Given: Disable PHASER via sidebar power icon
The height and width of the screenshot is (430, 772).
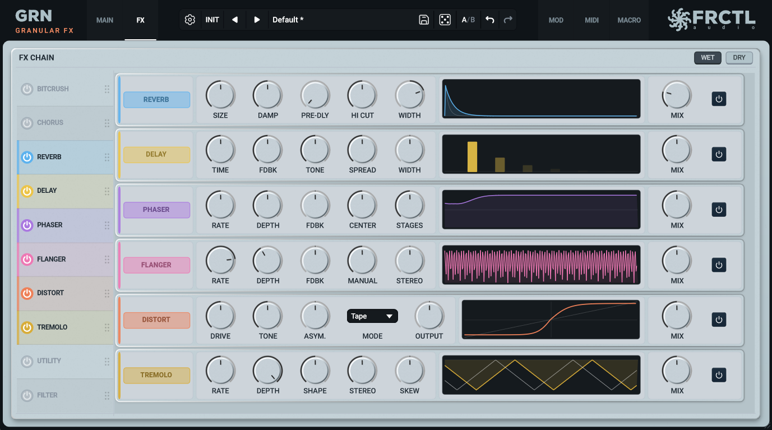Looking at the screenshot, I should click(x=27, y=225).
